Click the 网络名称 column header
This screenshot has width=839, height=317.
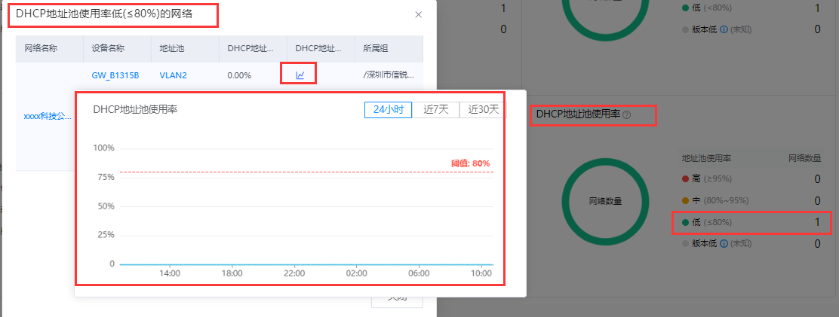pyautogui.click(x=41, y=48)
